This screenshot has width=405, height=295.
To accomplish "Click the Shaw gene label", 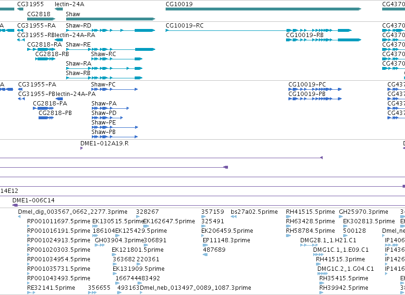I will point(73,14).
